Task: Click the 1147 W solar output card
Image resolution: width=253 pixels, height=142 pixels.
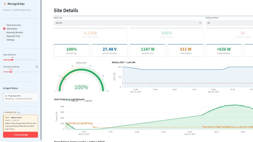Action: (148, 50)
